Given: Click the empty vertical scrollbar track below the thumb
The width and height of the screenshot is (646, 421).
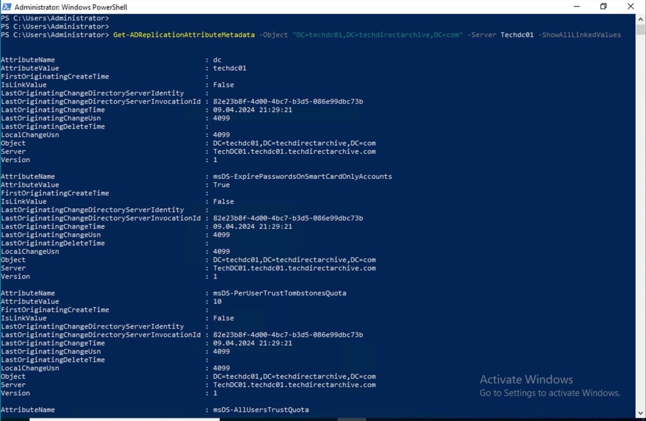Looking at the screenshot, I should 640,224.
